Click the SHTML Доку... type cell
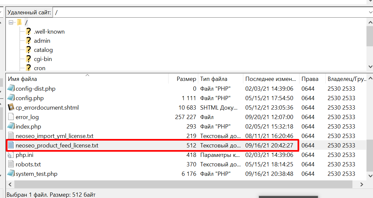Viewport: 373px width, 198px height. [x=219, y=108]
